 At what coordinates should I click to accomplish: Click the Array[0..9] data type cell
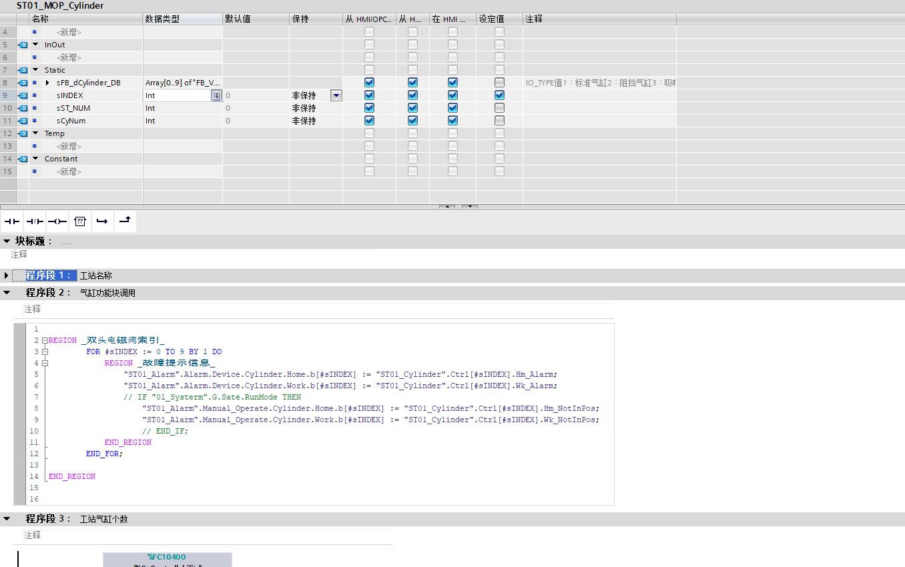coord(182,83)
